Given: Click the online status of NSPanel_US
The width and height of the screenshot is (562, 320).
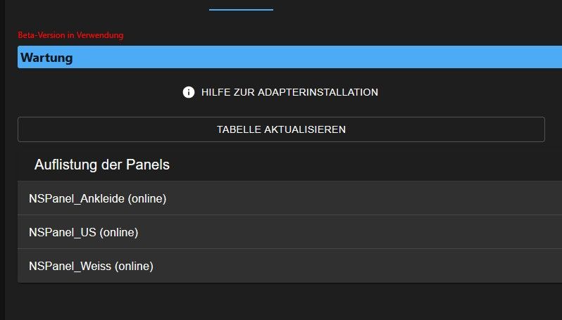Looking at the screenshot, I should (x=119, y=233).
